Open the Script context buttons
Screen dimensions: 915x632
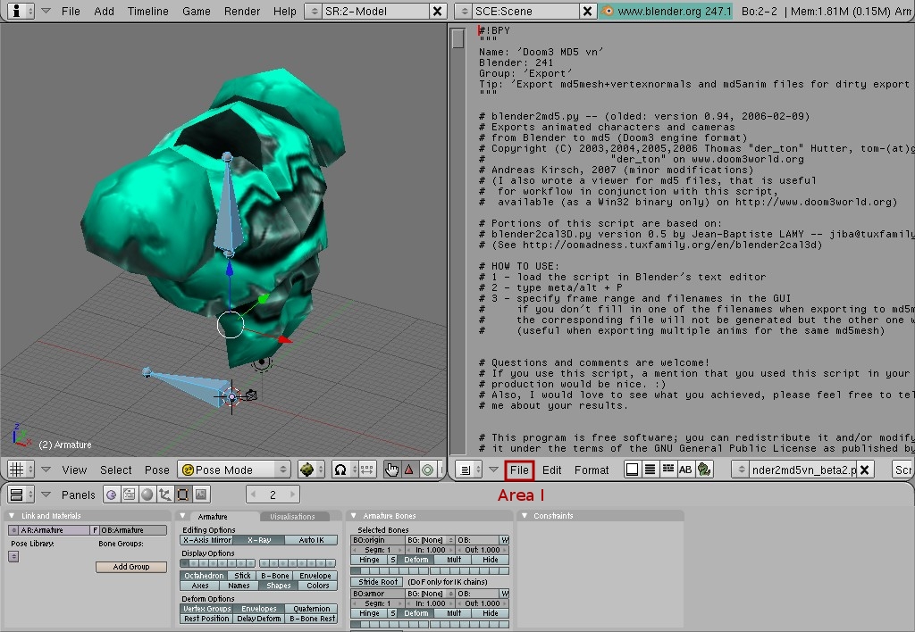tap(129, 495)
